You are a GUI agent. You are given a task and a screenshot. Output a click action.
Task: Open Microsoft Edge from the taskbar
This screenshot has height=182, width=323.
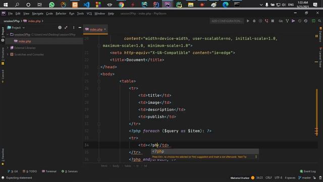(226, 5)
